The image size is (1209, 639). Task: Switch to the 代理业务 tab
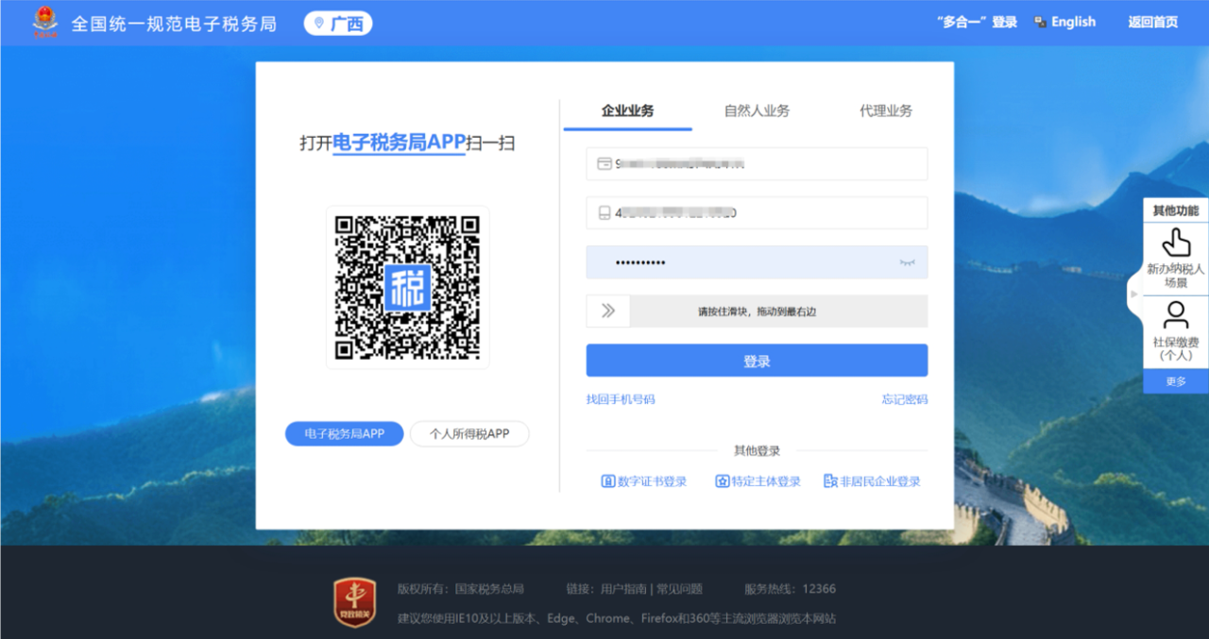coord(885,111)
